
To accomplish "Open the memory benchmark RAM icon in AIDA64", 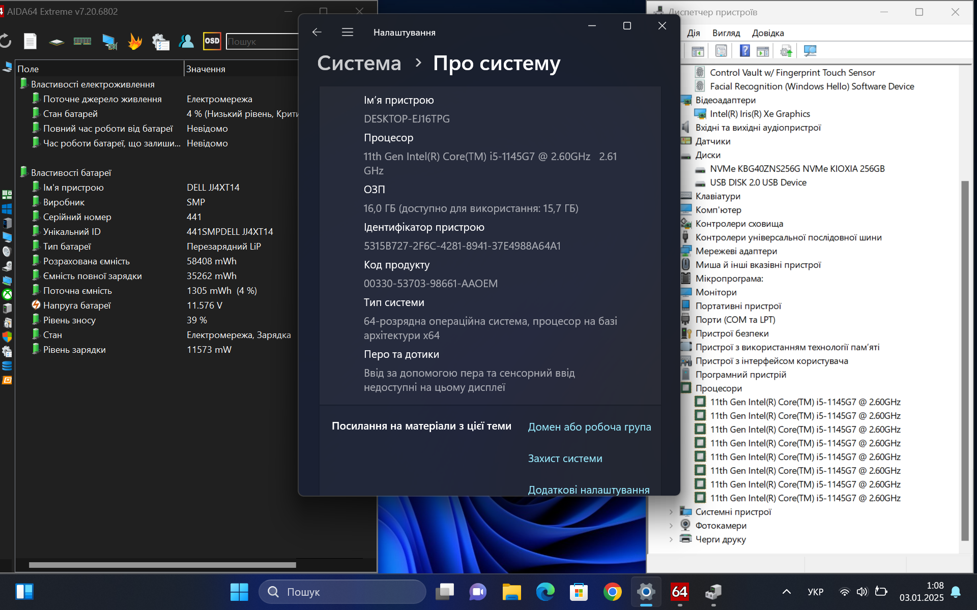I will 82,41.
